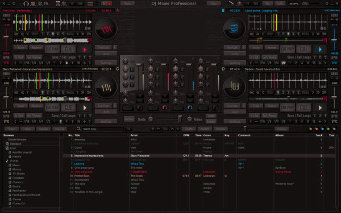Image resolution: width=341 pixels, height=213 pixels.
Task: Click deck B pitch bend plus
Action: (337, 20)
